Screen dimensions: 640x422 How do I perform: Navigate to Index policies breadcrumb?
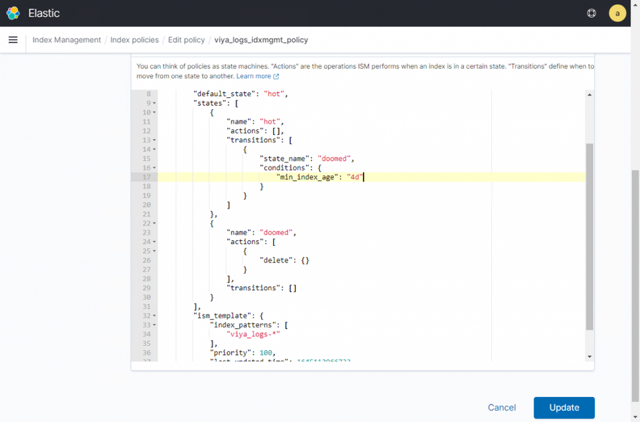134,40
